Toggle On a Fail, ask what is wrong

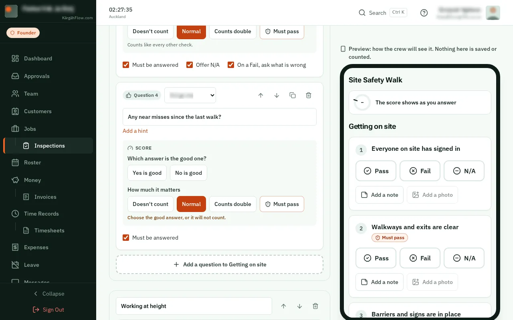pos(231,65)
